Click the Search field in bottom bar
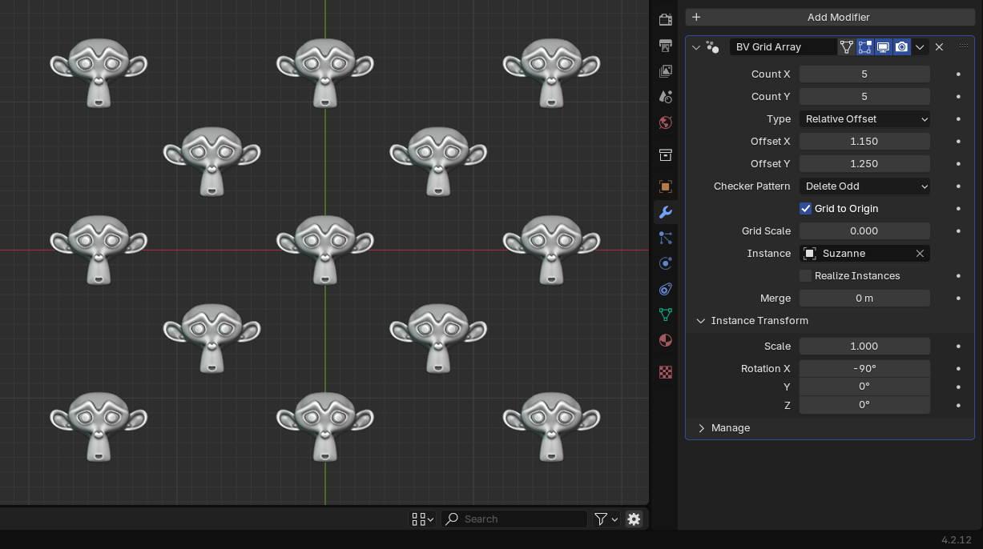The image size is (983, 549). 514,519
